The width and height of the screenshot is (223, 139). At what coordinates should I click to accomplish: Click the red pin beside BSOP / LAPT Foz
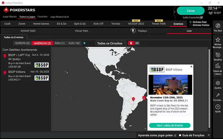[5, 56]
